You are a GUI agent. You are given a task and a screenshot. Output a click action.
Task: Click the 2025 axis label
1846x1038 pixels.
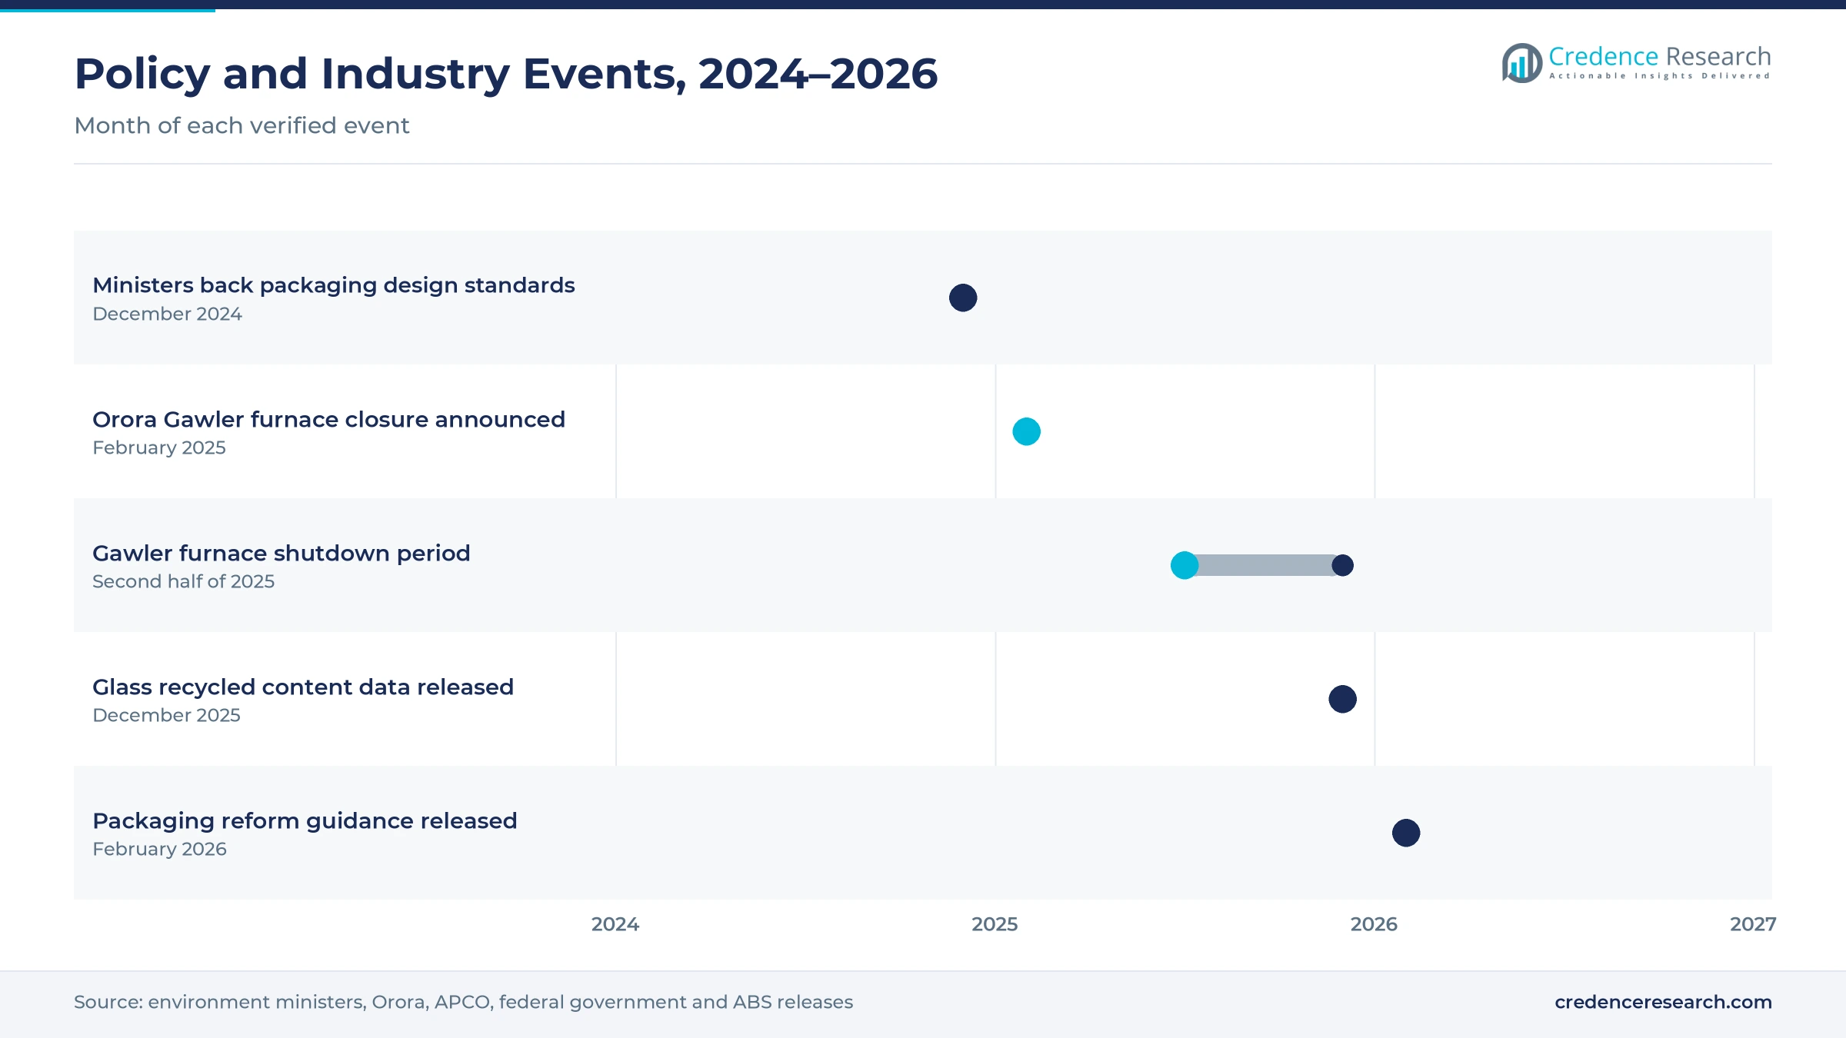(995, 924)
